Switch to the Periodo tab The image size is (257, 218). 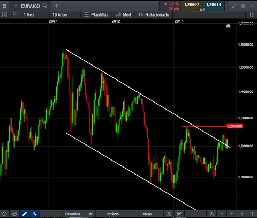(x=112, y=214)
